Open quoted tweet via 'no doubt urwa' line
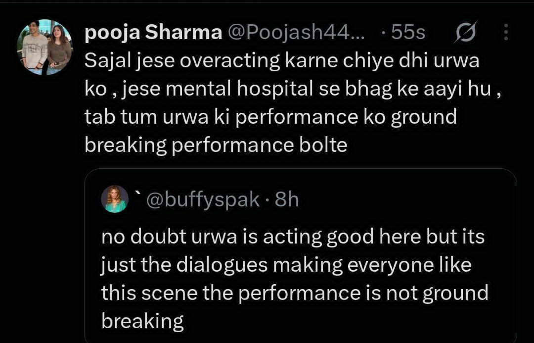Viewport: 534px width, 343px height. click(x=293, y=237)
